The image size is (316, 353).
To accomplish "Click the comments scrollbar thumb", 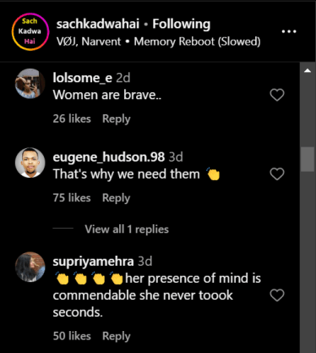I will pyautogui.click(x=308, y=159).
